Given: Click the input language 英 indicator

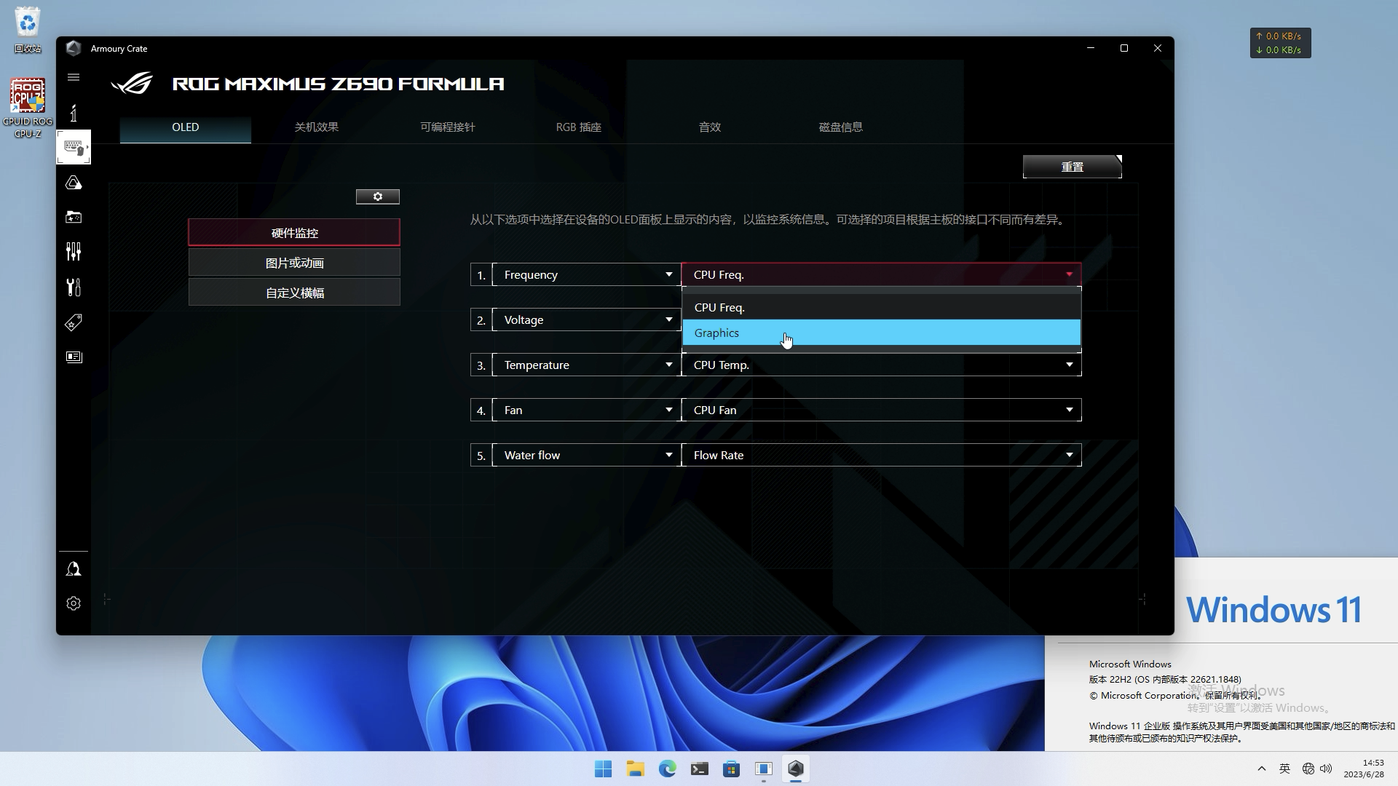Looking at the screenshot, I should point(1284,769).
